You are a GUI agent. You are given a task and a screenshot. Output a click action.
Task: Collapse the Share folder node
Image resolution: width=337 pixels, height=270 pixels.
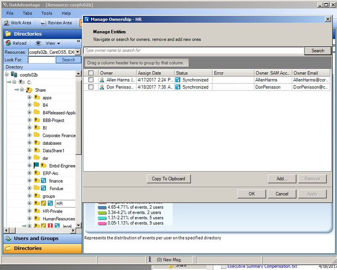point(22,90)
